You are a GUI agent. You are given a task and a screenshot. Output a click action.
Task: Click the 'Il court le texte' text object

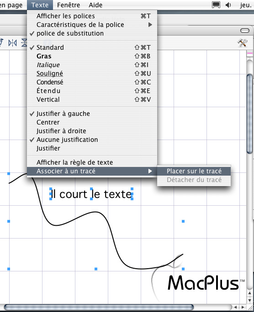(91, 194)
